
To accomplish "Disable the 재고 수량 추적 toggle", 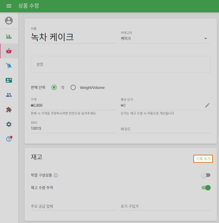I will (206, 188).
